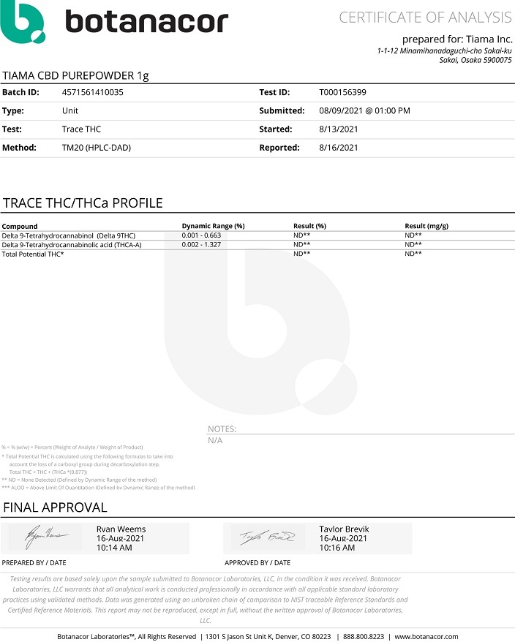Select Delta 9-Tetrahydrocannabinolic acid (THCA-A) row name
515x642 pixels.
pyautogui.click(x=72, y=245)
